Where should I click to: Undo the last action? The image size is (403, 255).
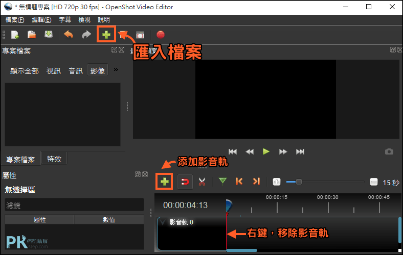pos(69,35)
